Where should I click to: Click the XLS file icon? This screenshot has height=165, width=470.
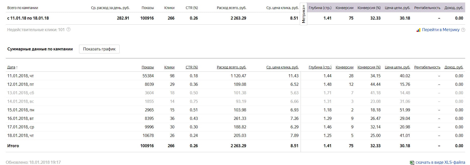(412, 162)
